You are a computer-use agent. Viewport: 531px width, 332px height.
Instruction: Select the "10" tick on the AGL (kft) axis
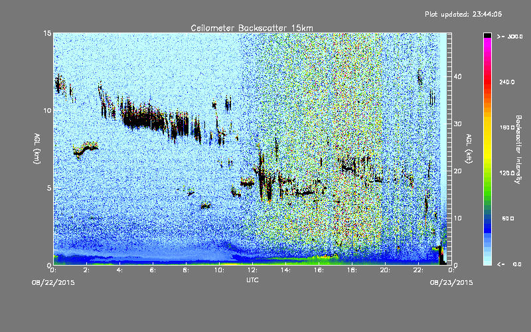click(457, 218)
